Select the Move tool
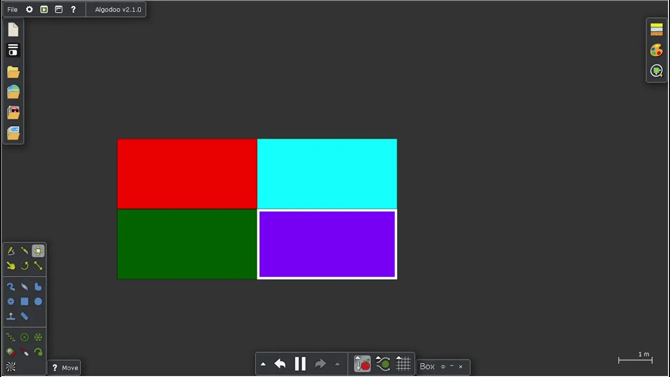670x377 pixels. [38, 251]
